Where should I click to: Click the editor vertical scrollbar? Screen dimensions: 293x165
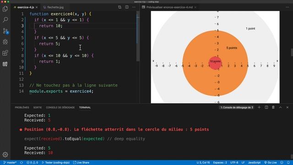click(x=138, y=36)
